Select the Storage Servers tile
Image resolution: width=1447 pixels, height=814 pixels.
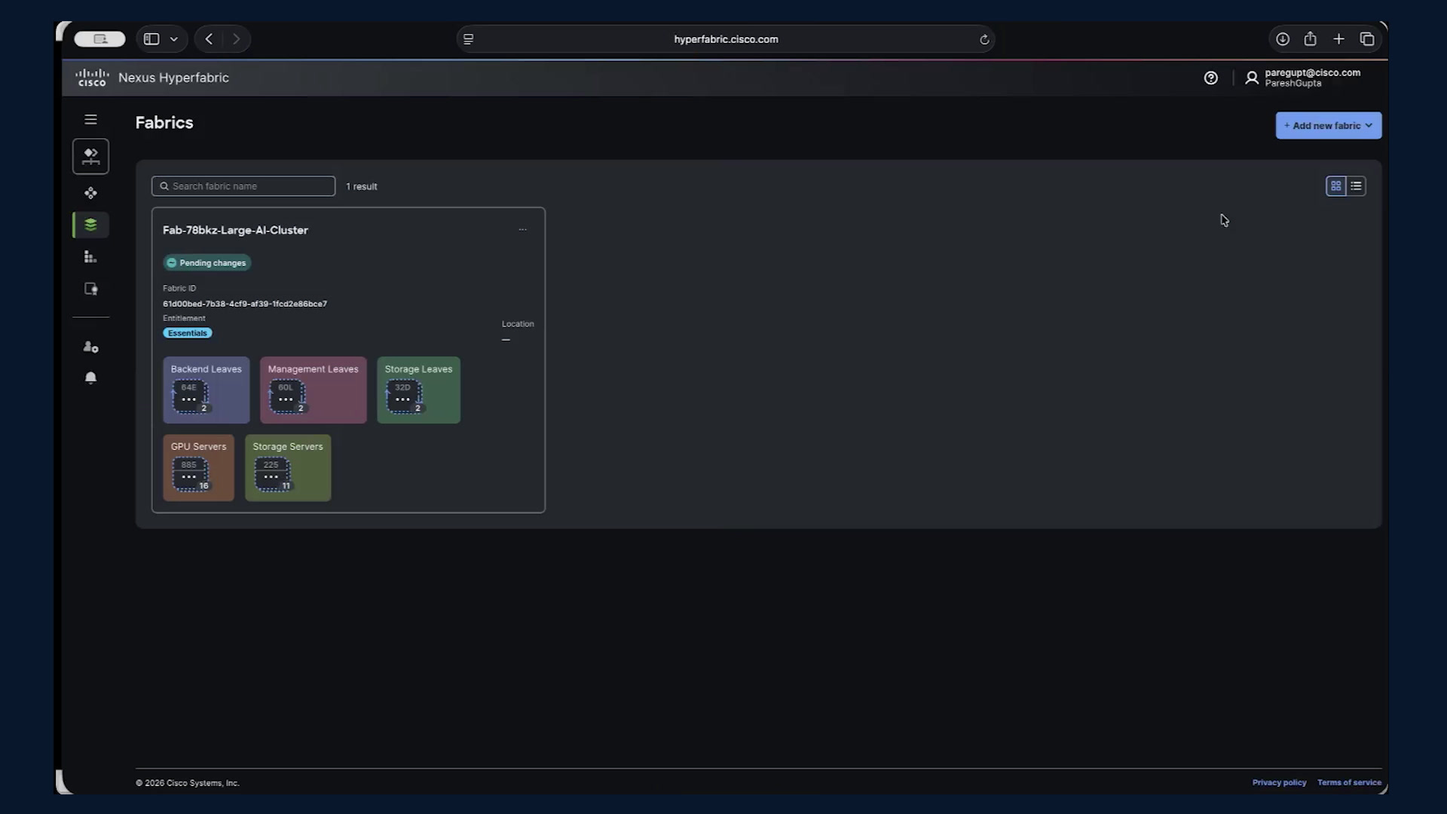[x=287, y=467]
